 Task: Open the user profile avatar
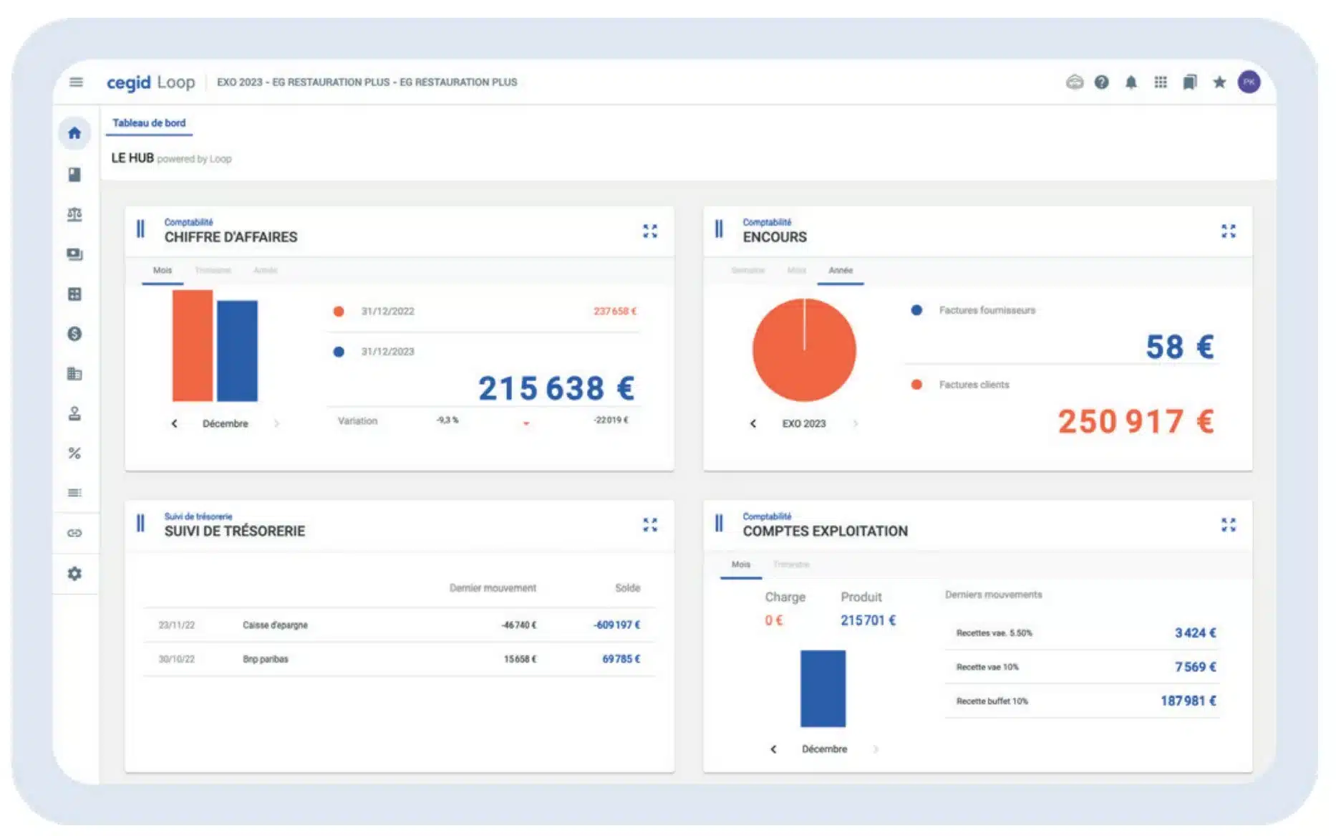click(1249, 82)
